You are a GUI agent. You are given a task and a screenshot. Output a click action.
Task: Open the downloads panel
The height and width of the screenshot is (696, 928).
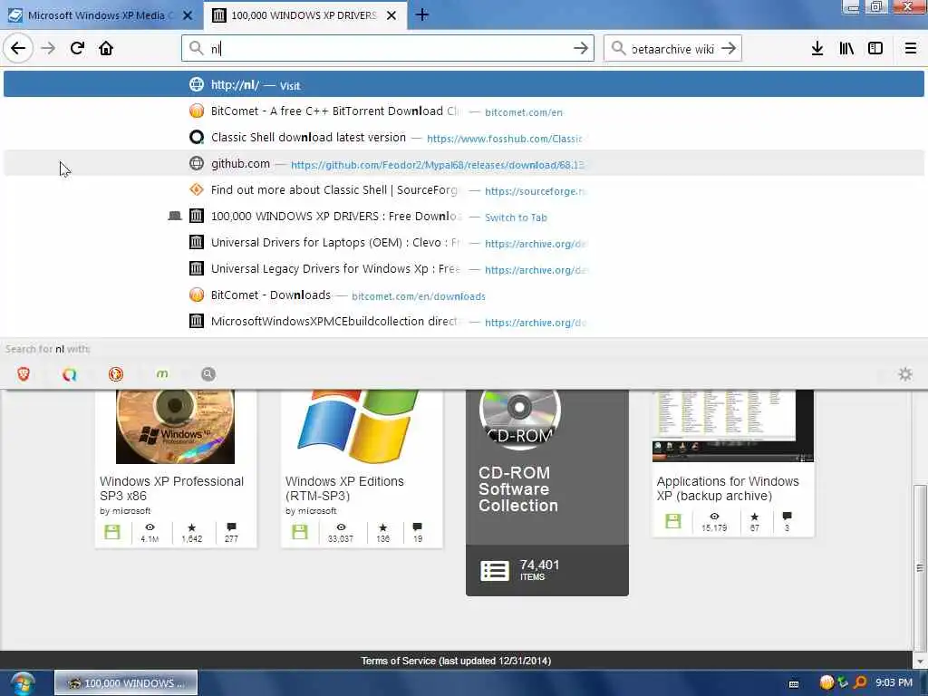[x=817, y=49]
